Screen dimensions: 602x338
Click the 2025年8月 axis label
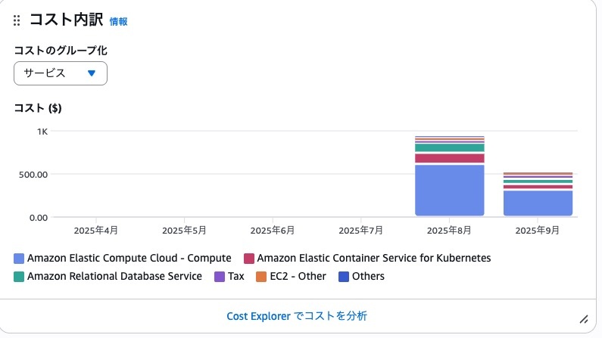(x=449, y=231)
